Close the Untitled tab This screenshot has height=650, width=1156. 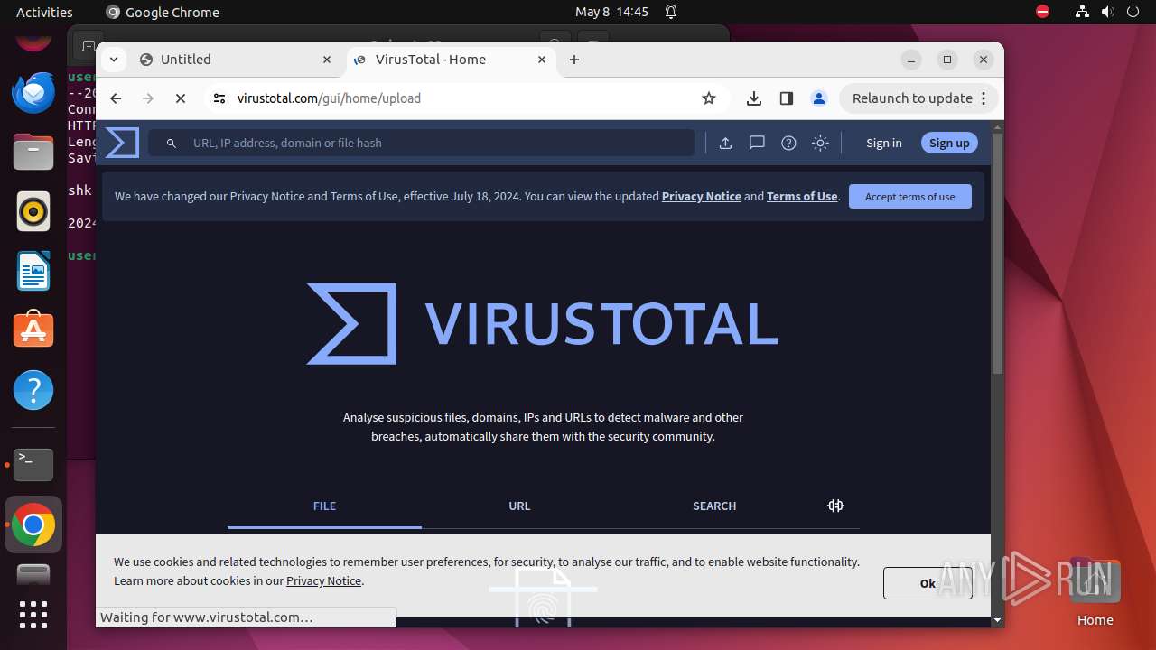pos(327,60)
